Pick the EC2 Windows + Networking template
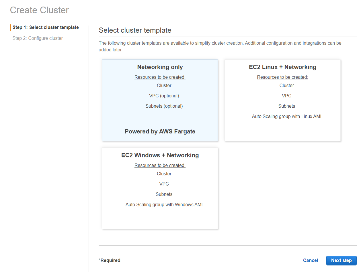Viewport: 363px width, 272px height. click(160, 188)
